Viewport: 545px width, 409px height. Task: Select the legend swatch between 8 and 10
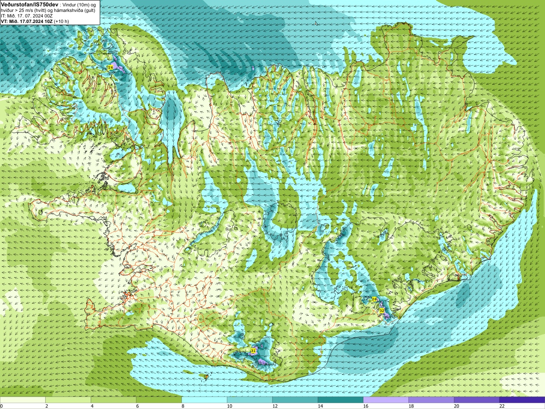(x=204, y=400)
